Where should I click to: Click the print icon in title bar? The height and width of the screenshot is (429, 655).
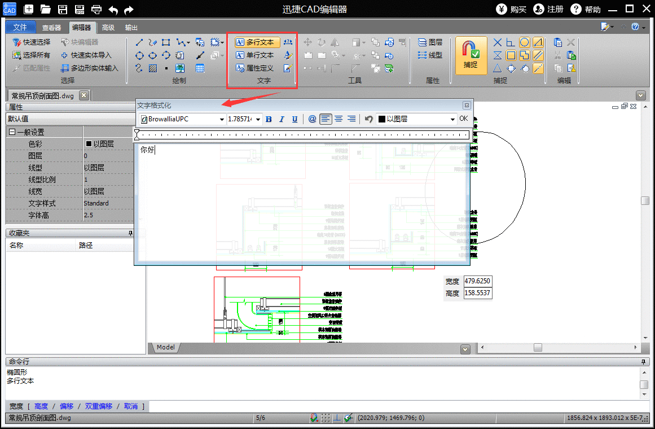(96, 9)
